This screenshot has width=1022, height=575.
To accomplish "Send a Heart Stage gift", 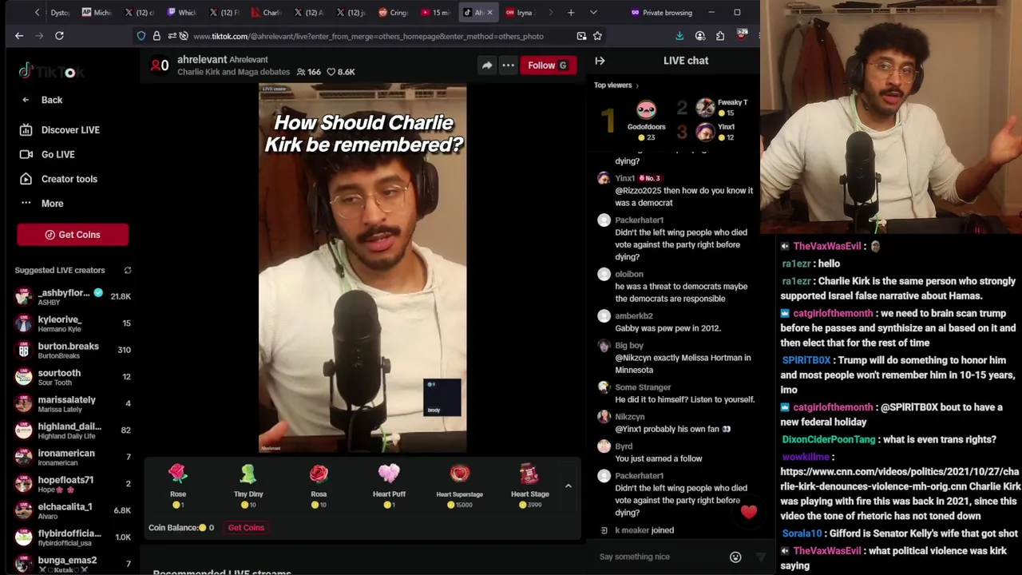I will pyautogui.click(x=529, y=486).
